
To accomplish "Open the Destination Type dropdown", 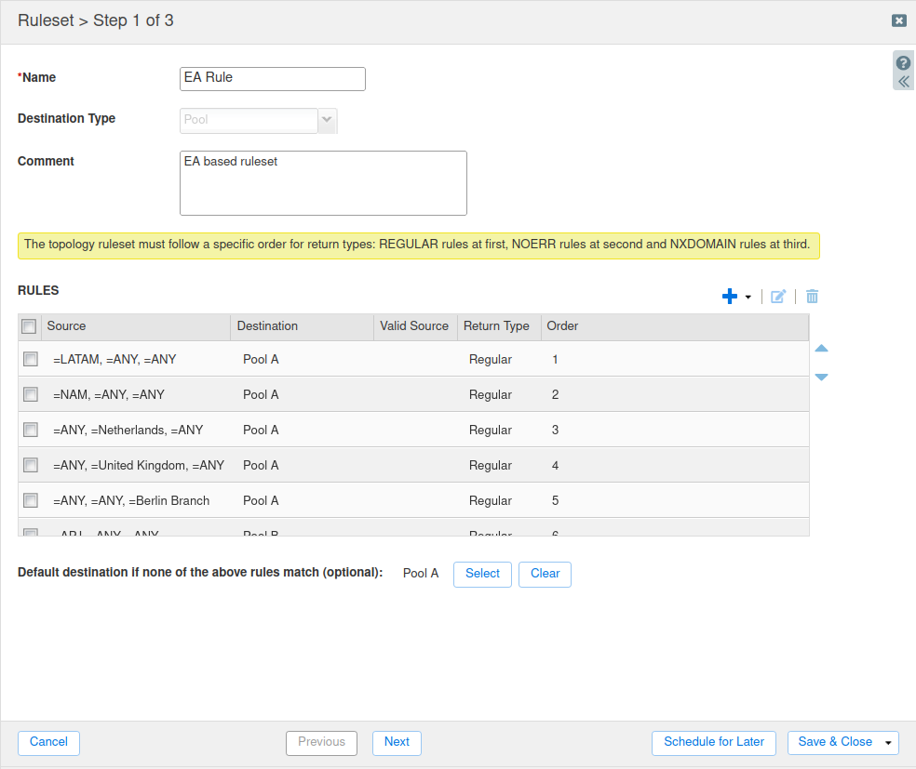I will tap(327, 120).
